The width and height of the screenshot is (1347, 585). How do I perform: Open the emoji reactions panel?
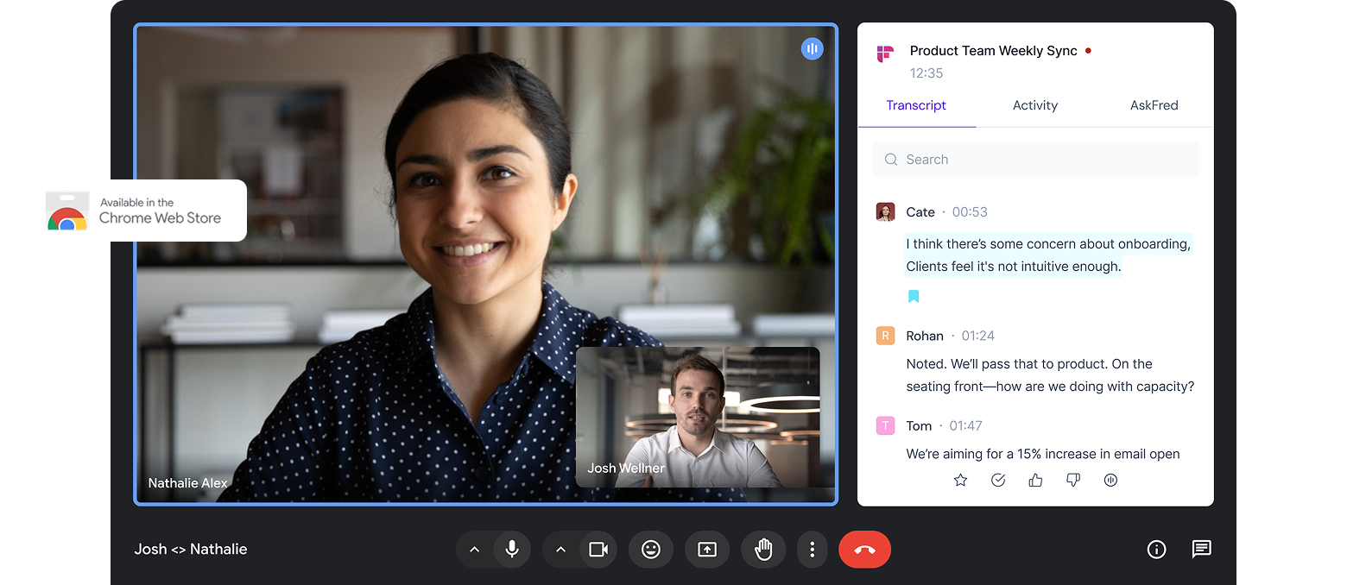651,550
